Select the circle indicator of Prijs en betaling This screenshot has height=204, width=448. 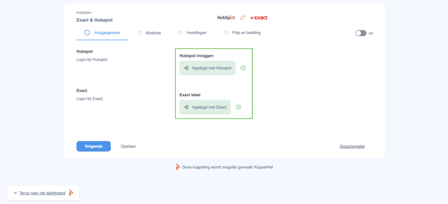227,32
